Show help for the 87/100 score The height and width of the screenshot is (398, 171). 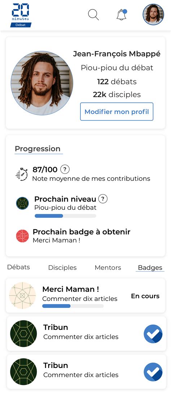[66, 169]
